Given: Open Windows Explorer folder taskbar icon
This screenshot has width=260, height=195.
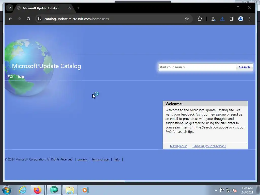Looking at the screenshot, I should click(x=70, y=190).
